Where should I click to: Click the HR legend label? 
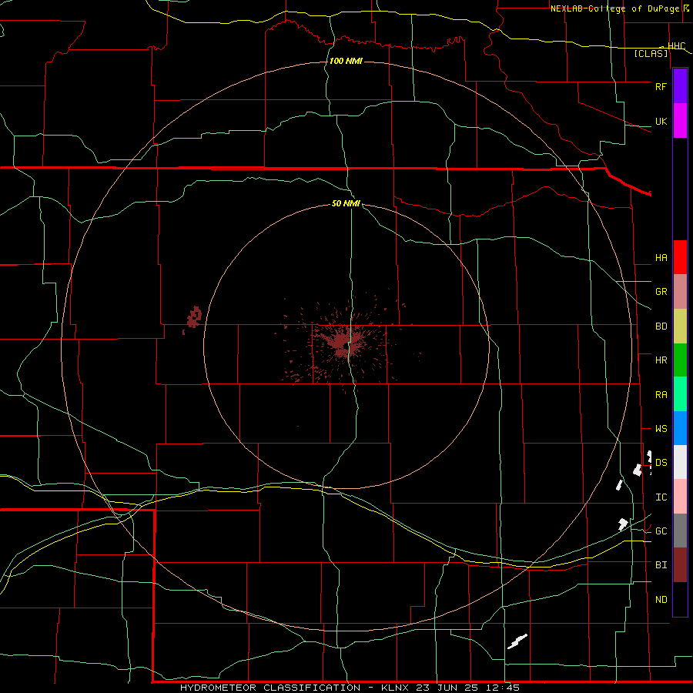[661, 360]
